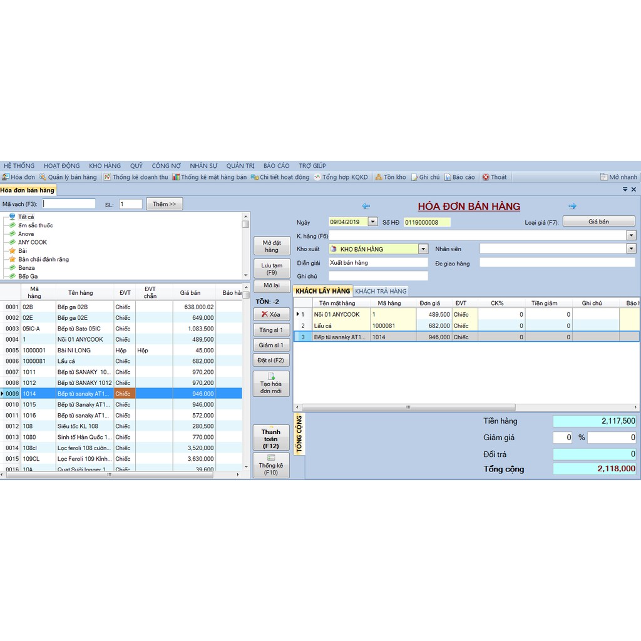
Task: Click the Tăng sl 1 button
Action: point(271,330)
